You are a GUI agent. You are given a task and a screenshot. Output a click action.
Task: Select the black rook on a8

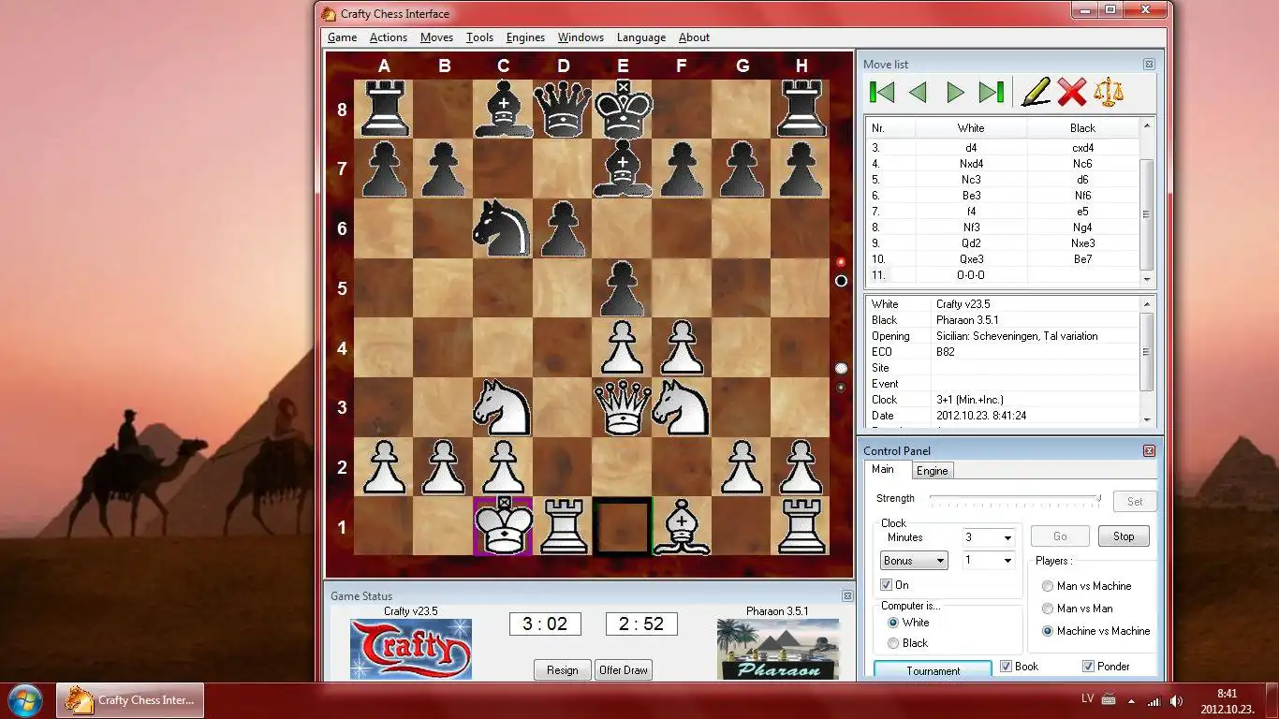click(x=385, y=109)
